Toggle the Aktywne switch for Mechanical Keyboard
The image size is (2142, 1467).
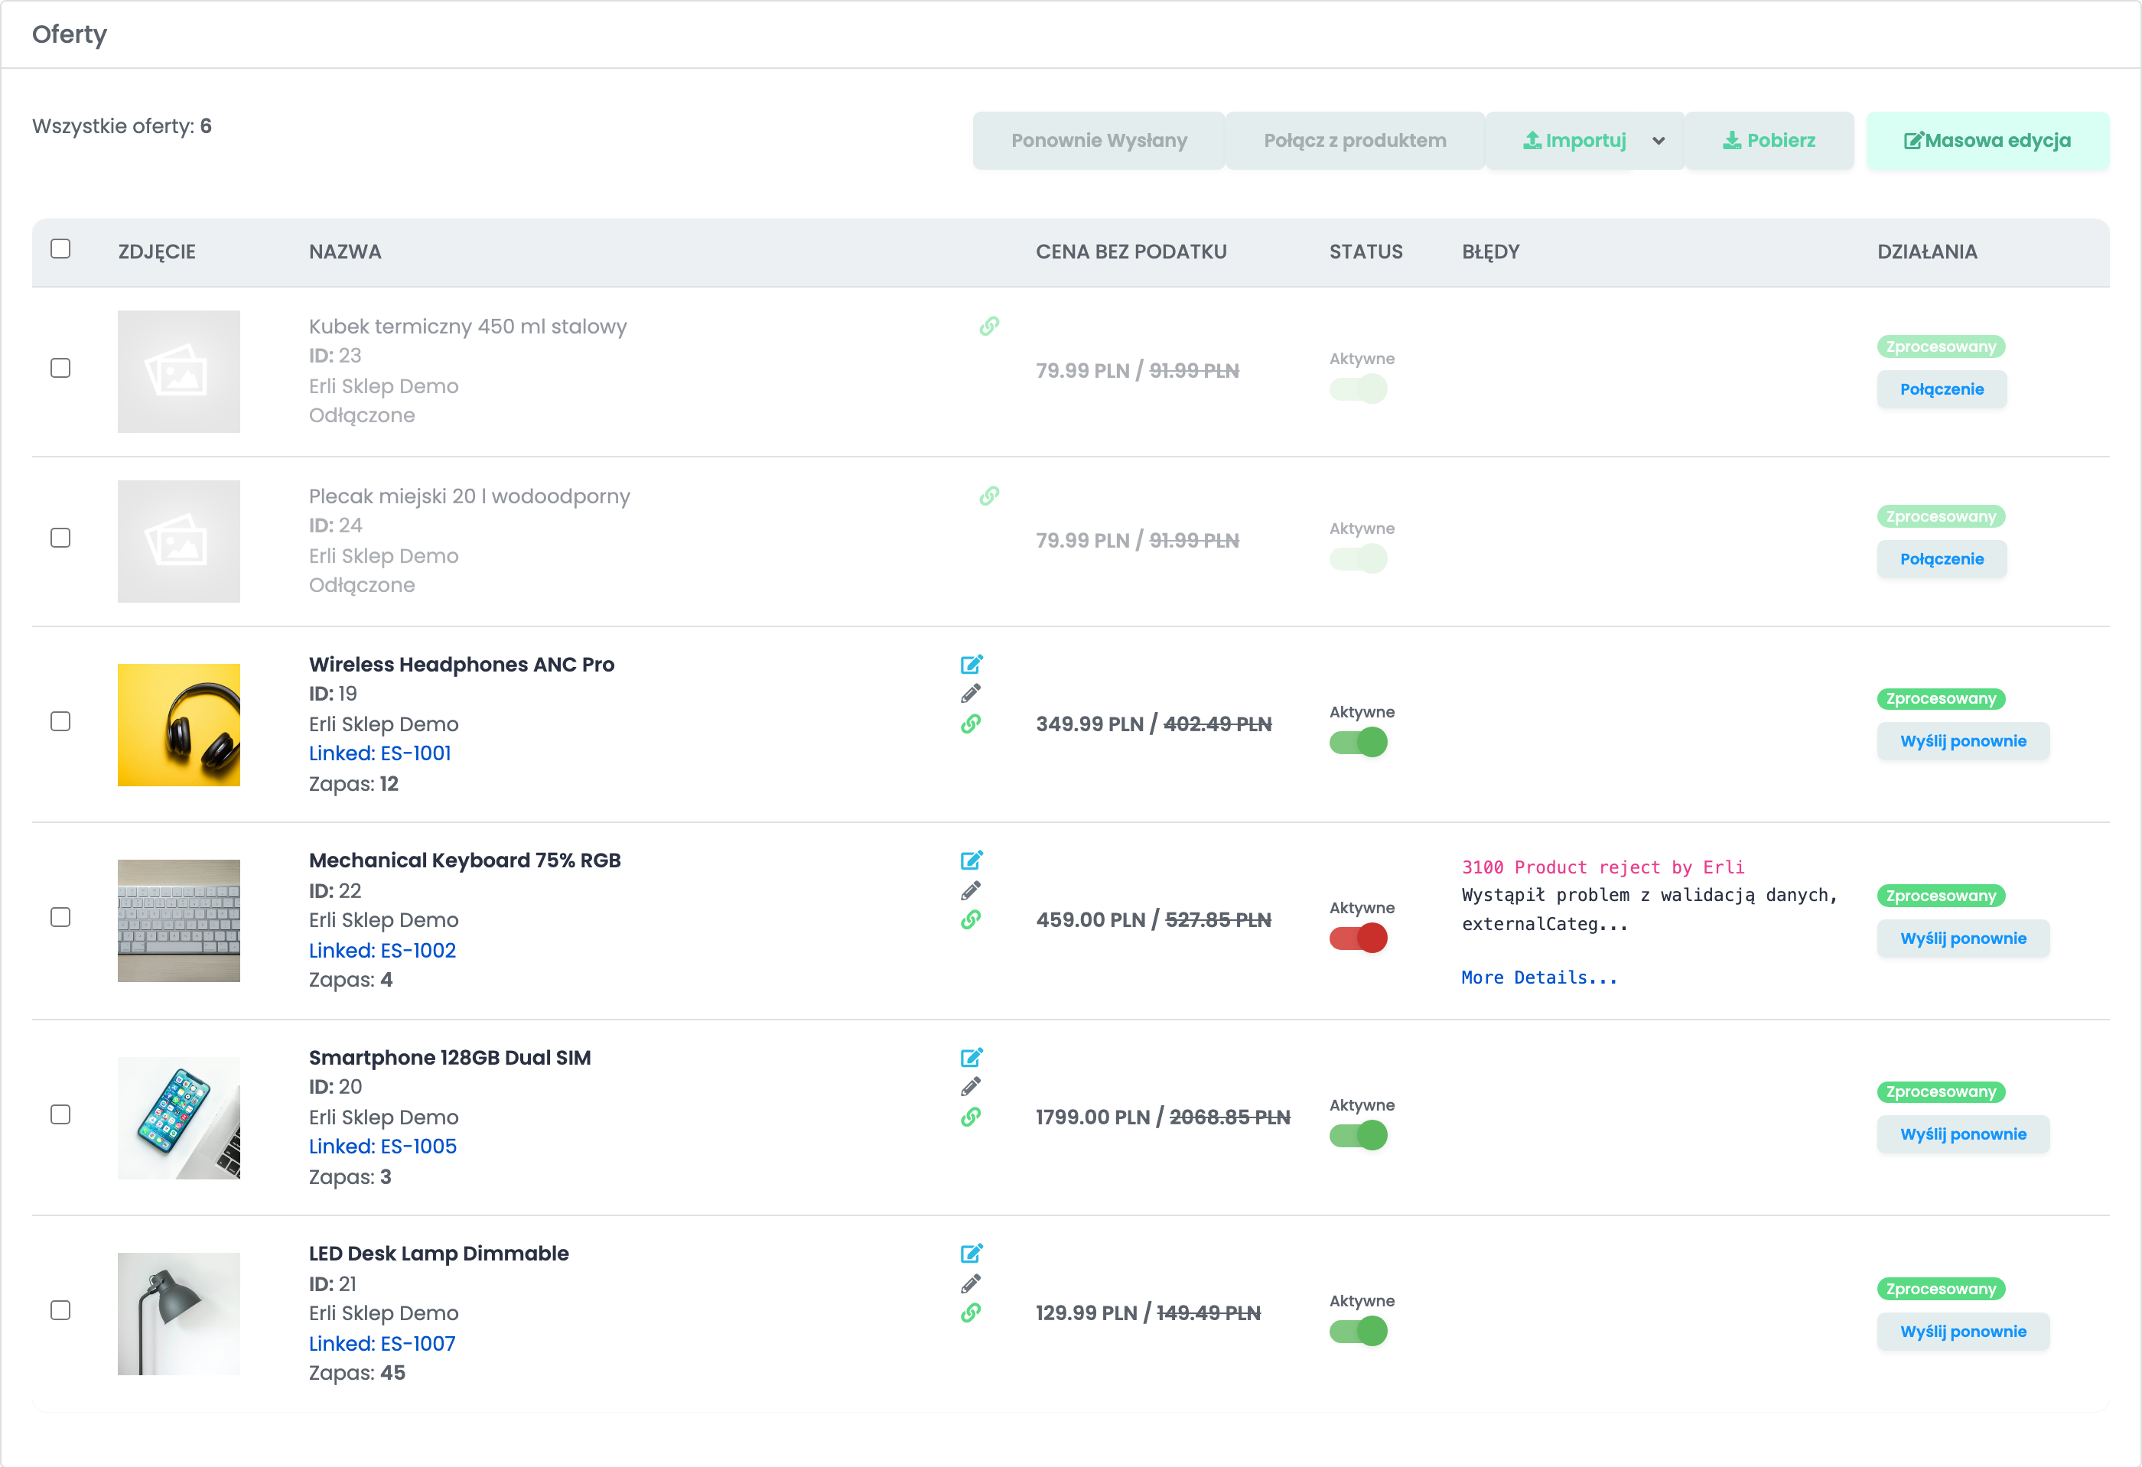(x=1358, y=938)
